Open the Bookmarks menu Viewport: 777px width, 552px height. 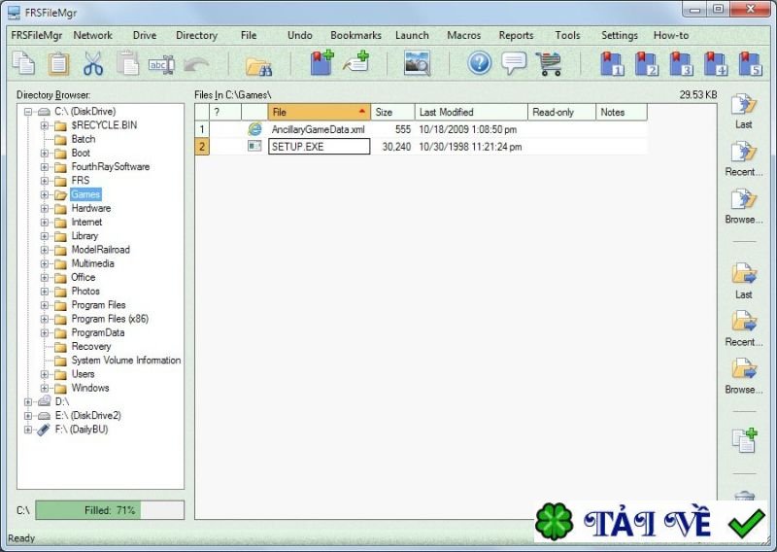355,35
